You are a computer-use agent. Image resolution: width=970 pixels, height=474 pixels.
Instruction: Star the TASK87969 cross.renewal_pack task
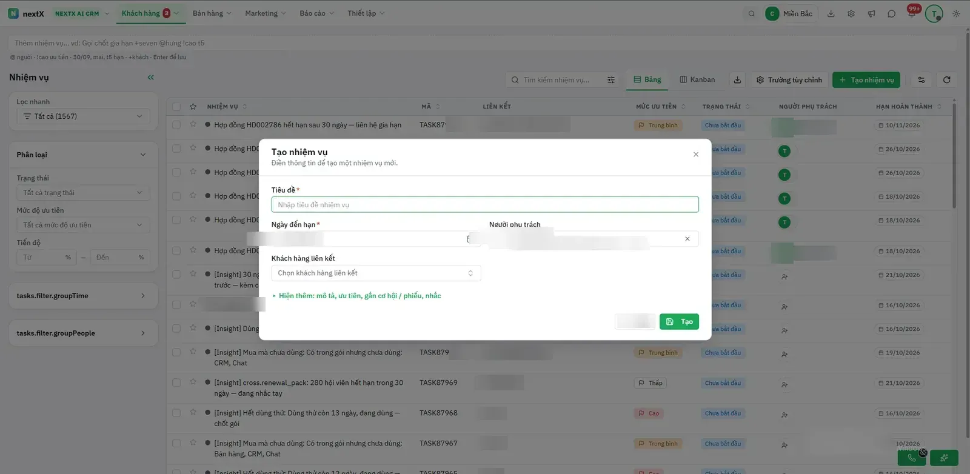pos(193,382)
